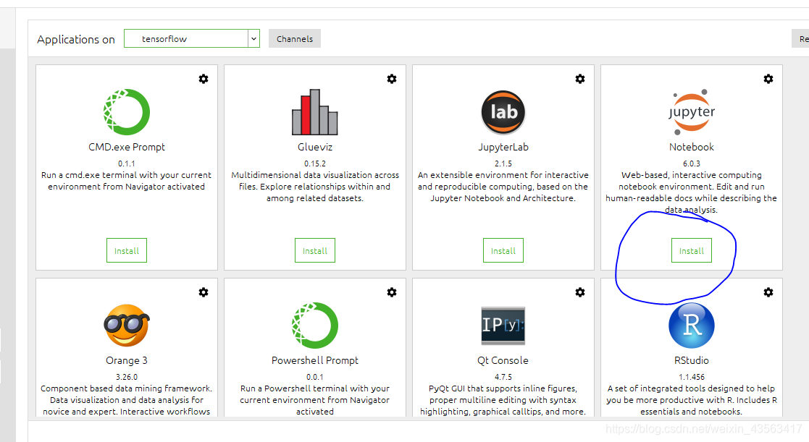The height and width of the screenshot is (442, 809).
Task: Open settings gear on CMD.exe Prompt card
Action: coord(204,79)
